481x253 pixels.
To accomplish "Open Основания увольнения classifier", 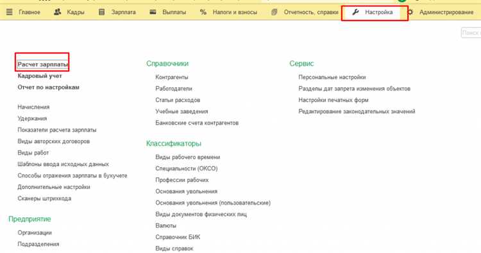I will click(187, 191).
